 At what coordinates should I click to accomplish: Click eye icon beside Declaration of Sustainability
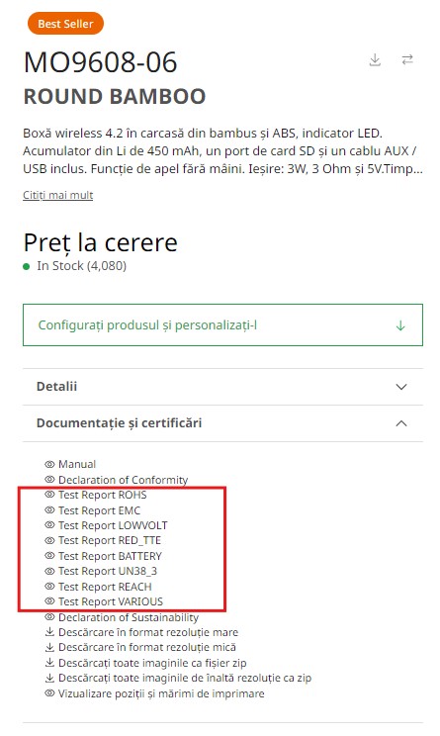pos(49,616)
